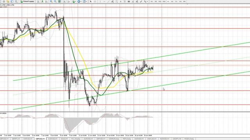Tile chart windows icon
Image resolution: width=250 pixels, height=140 pixels.
pyautogui.click(x=59, y=2)
